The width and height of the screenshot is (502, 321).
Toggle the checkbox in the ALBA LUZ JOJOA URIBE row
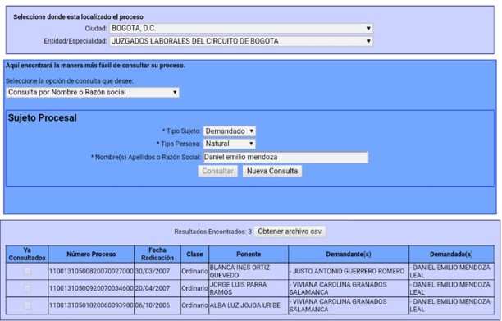pyautogui.click(x=27, y=305)
